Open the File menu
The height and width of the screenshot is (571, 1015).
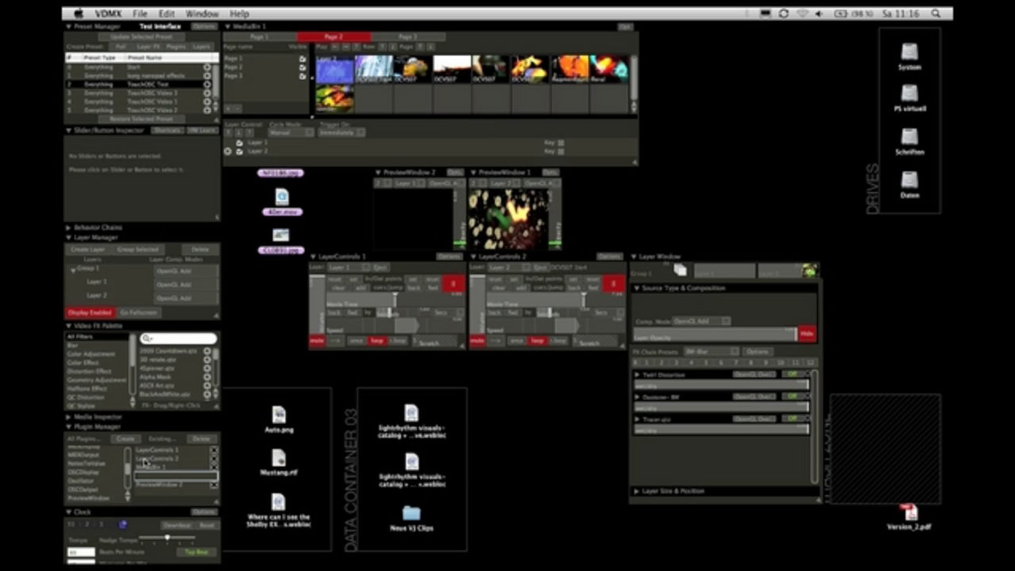pyautogui.click(x=140, y=14)
